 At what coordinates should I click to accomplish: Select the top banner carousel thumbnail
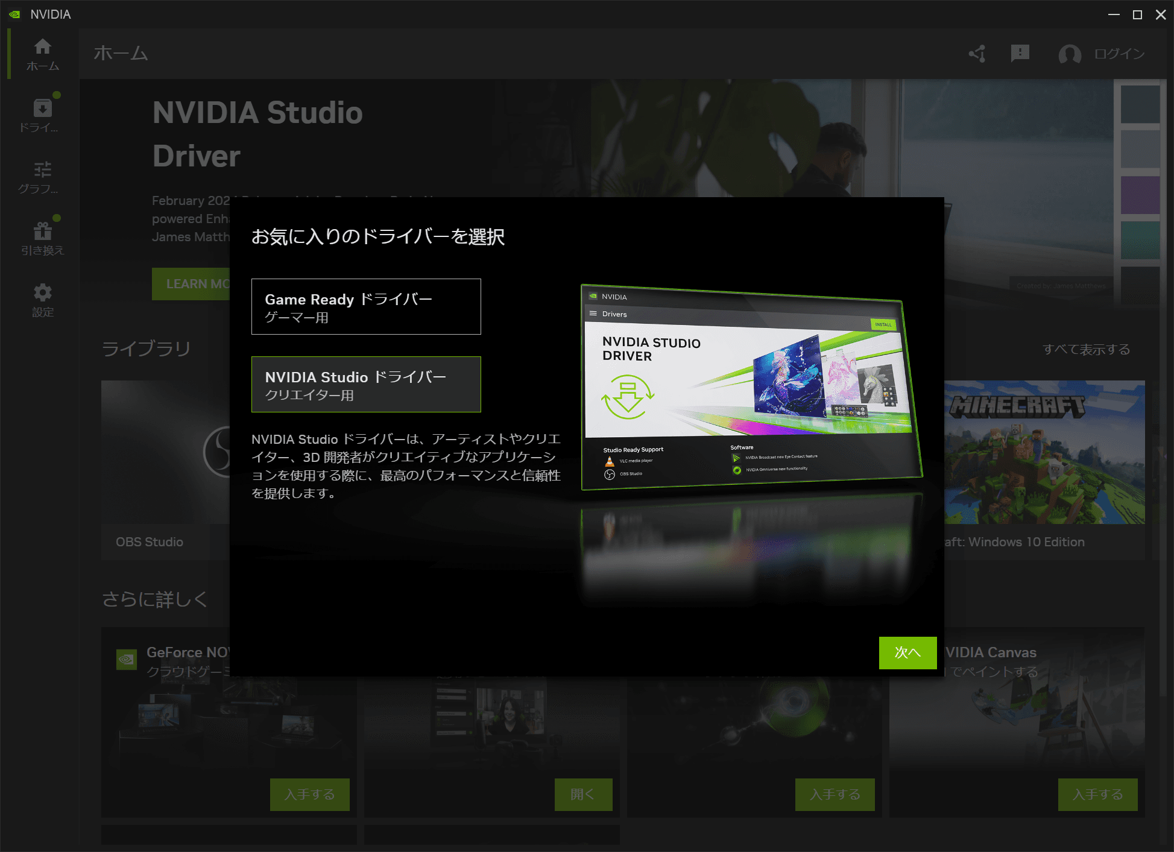coord(1140,104)
